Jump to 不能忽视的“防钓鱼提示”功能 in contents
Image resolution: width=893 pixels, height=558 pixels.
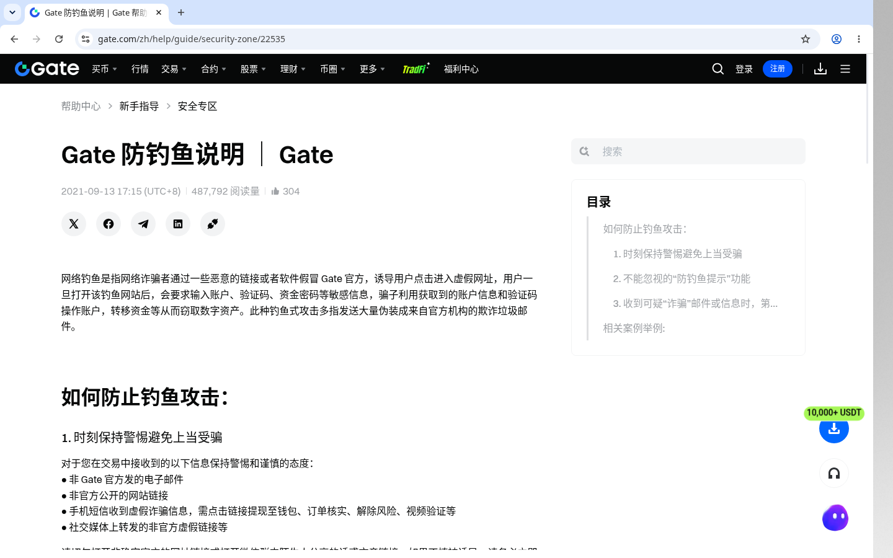pyautogui.click(x=682, y=278)
